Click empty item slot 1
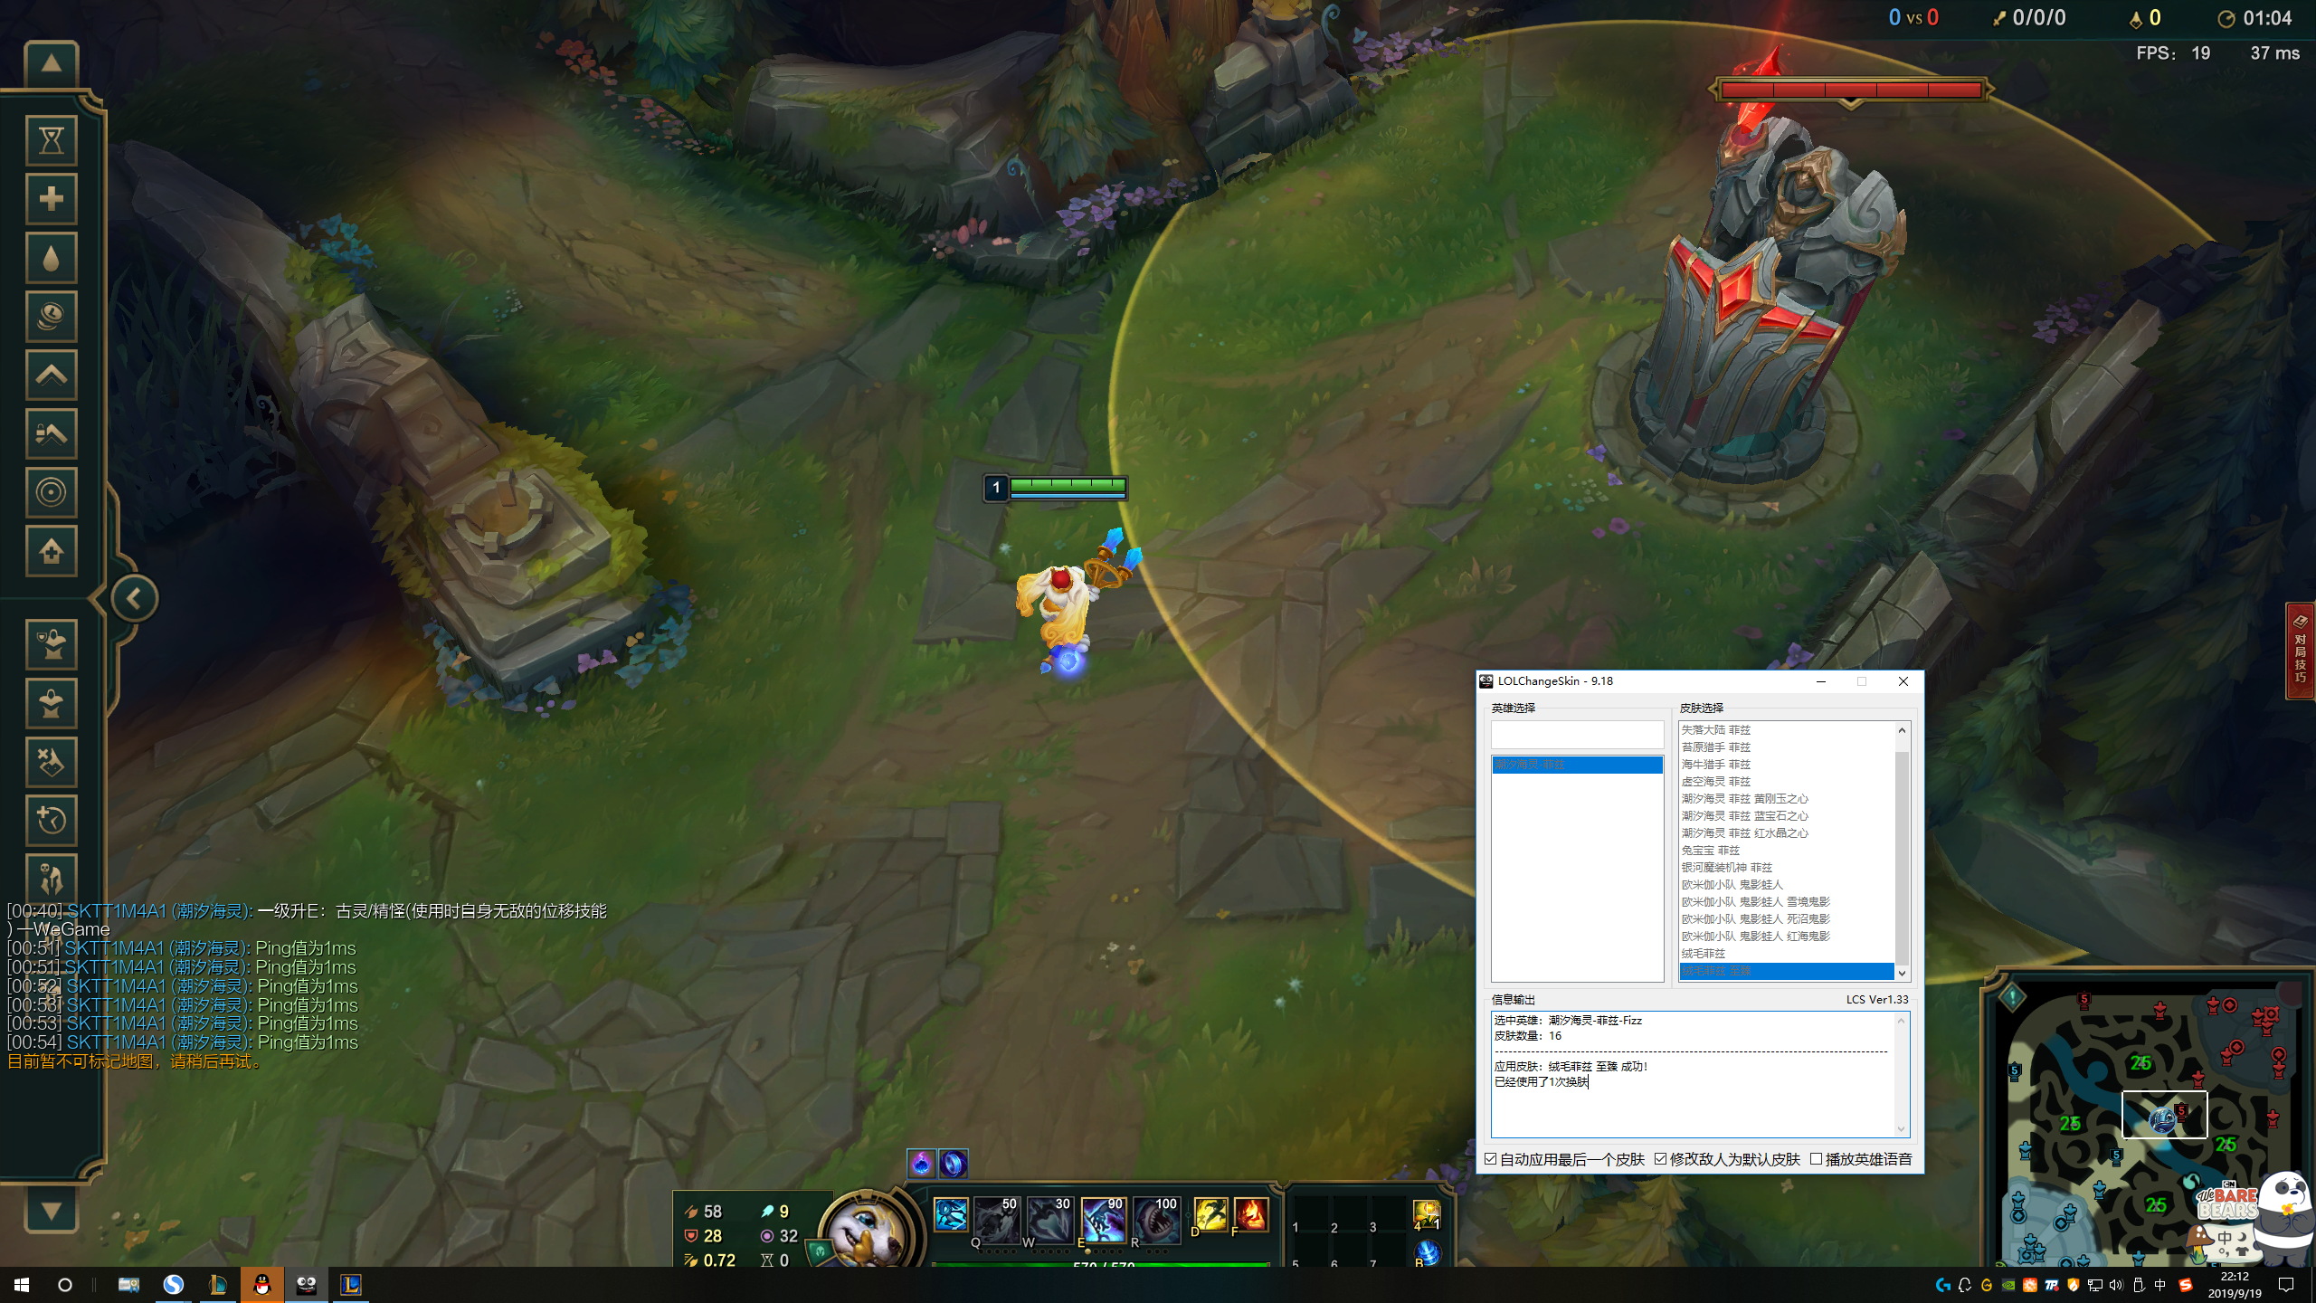Image resolution: width=2316 pixels, height=1303 pixels. pyautogui.click(x=1309, y=1215)
